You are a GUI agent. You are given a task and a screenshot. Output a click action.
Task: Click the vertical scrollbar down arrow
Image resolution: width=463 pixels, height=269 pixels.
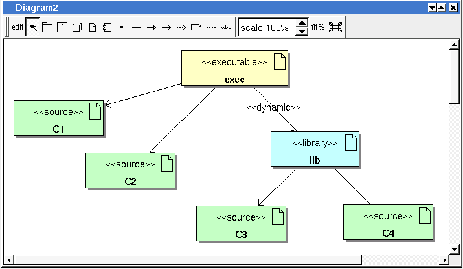click(454, 249)
